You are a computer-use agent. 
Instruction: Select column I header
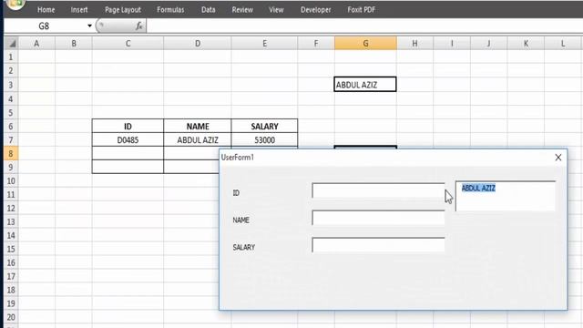[452, 44]
